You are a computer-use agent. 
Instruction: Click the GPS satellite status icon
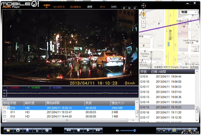tap(47, 6)
